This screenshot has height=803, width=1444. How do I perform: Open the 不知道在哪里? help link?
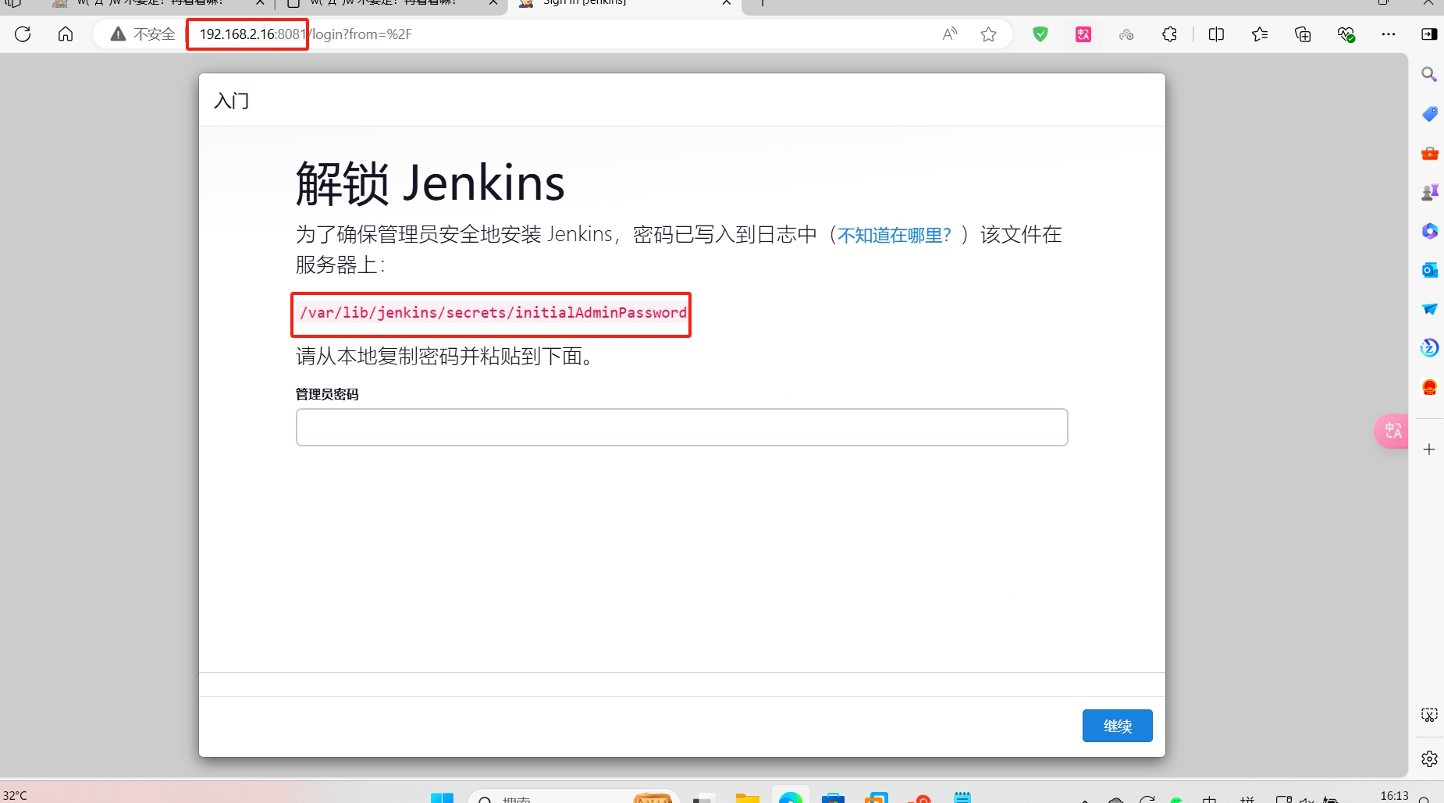coord(894,235)
